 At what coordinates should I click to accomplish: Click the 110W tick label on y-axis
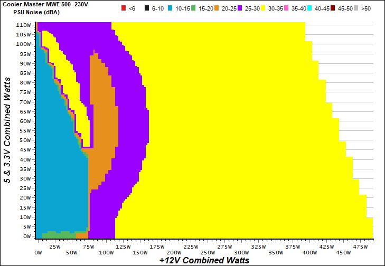(23, 25)
